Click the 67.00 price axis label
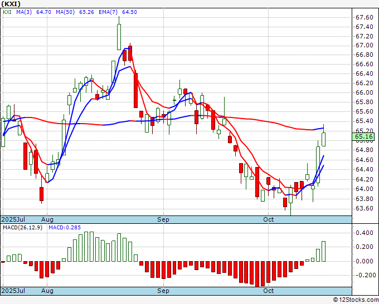The width and height of the screenshot is (379, 304). point(365,46)
